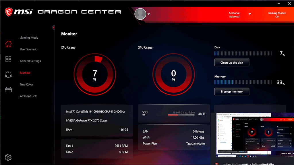Screen dimensions: 294x165
Task: Close the Dragon Center window
Action: pyautogui.click(x=289, y=3)
